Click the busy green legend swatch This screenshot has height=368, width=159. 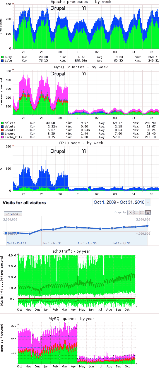(2, 57)
